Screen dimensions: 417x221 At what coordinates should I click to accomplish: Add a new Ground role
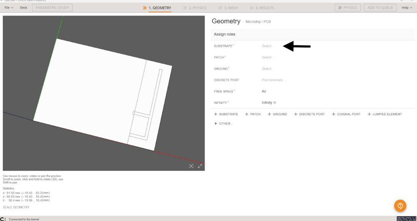277,114
